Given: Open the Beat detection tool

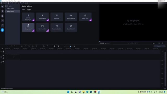Looking at the screenshot, I should click(71, 27).
